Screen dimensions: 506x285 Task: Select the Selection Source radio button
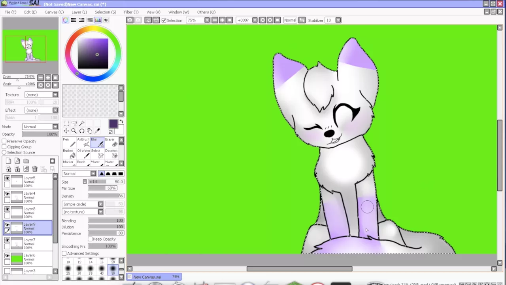coord(4,152)
